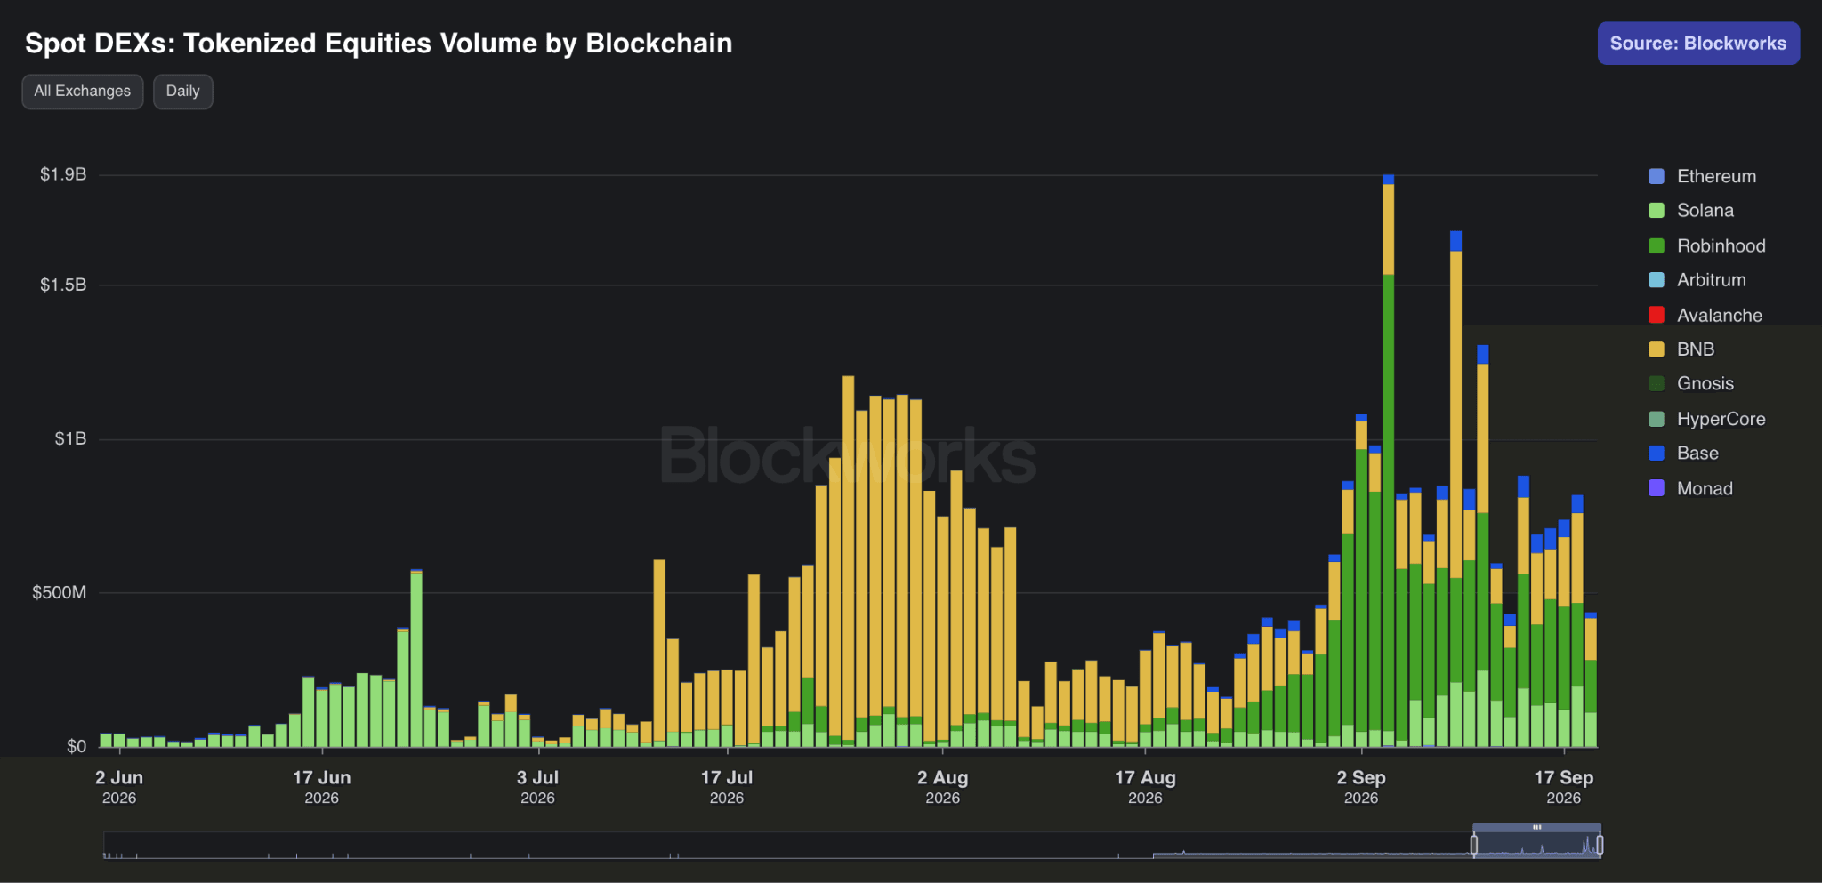Click the Avalanche red legend icon
Screen dimensions: 1822x883
pos(1657,315)
